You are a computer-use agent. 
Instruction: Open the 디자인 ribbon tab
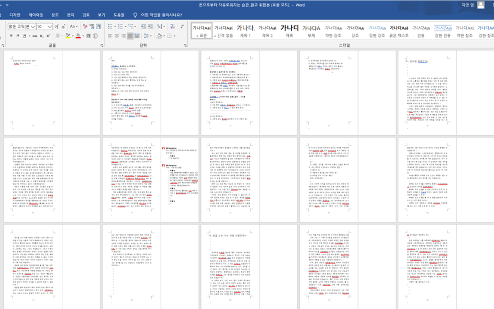(x=15, y=15)
